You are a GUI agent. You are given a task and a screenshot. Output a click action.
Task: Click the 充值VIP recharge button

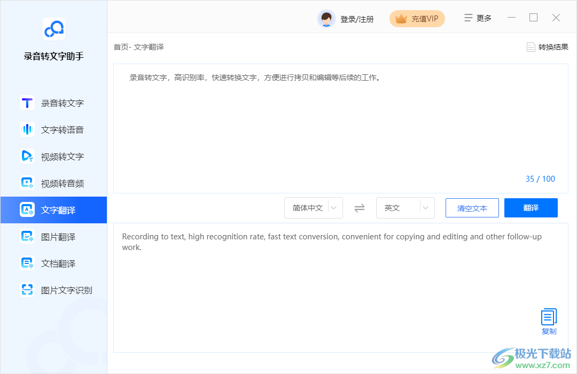coord(417,18)
